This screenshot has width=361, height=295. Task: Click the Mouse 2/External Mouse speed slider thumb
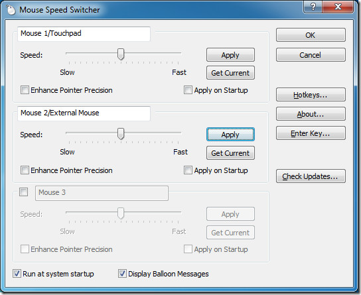pyautogui.click(x=121, y=134)
